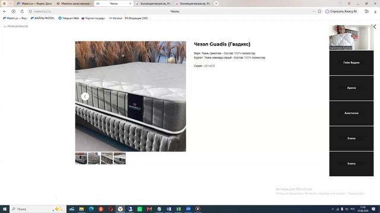This screenshot has height=213, width=380.
Task: Click the product title Чехол Guadis
Action: coord(222,44)
